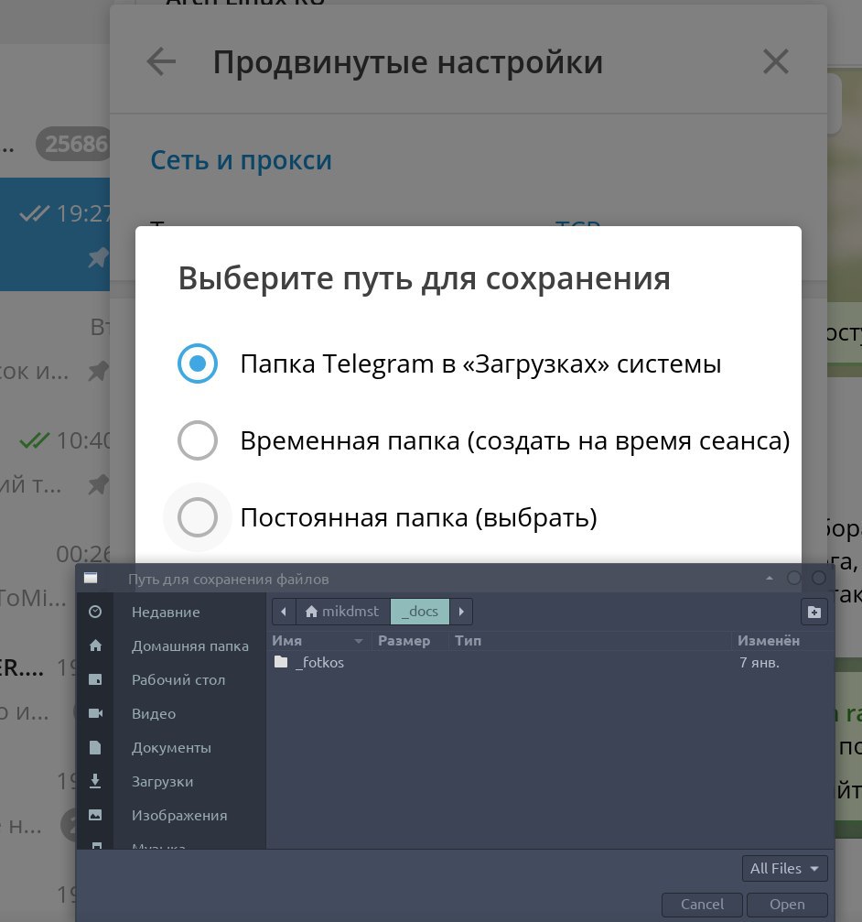862x922 pixels.
Task: Navigate path bar forward with right arrow
Action: (461, 612)
